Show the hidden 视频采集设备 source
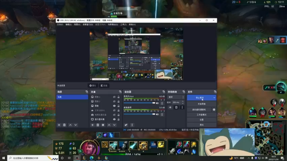 click(x=114, y=115)
